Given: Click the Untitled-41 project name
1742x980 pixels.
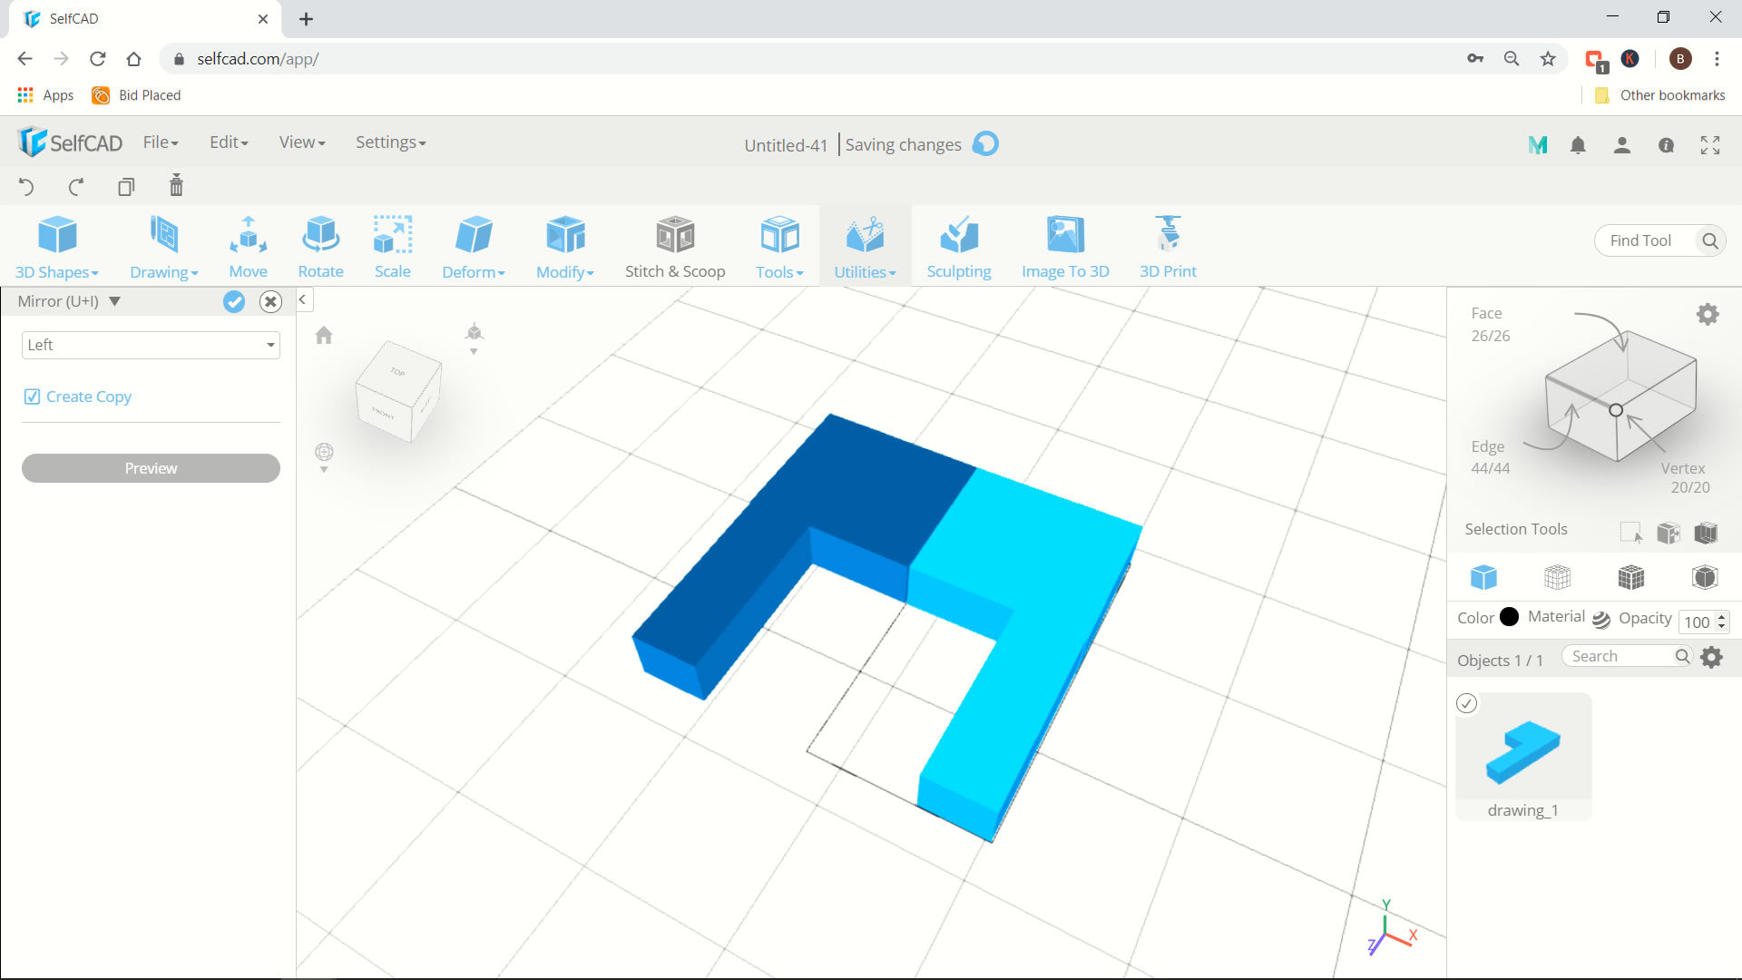Looking at the screenshot, I should click(x=786, y=145).
